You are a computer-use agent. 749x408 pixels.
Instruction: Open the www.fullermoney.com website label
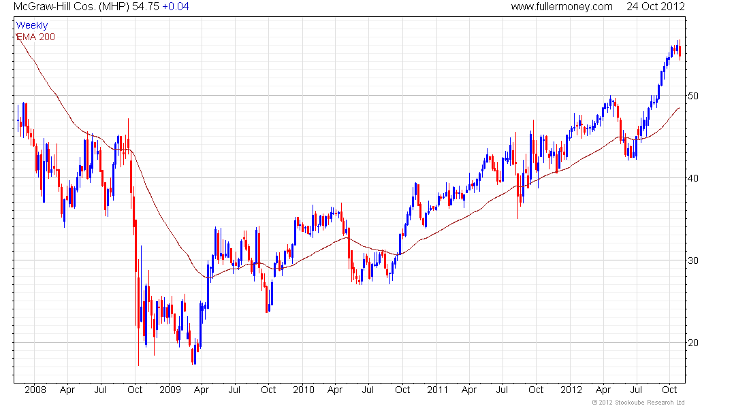[x=562, y=7]
